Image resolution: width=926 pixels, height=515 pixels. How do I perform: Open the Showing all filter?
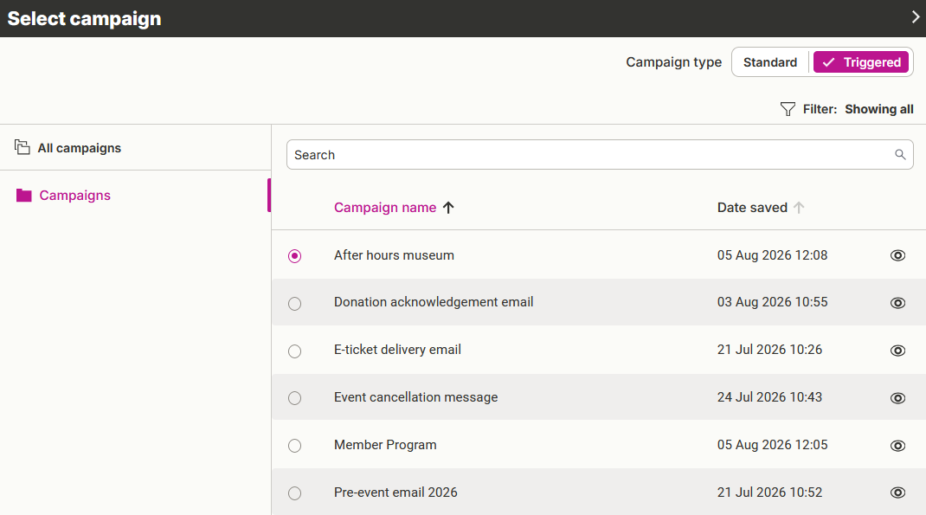point(878,109)
